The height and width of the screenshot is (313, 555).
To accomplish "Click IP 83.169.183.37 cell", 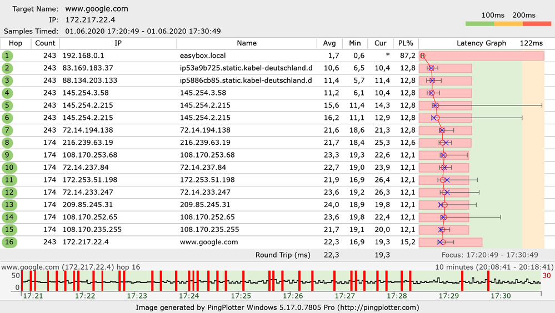I will [x=88, y=68].
